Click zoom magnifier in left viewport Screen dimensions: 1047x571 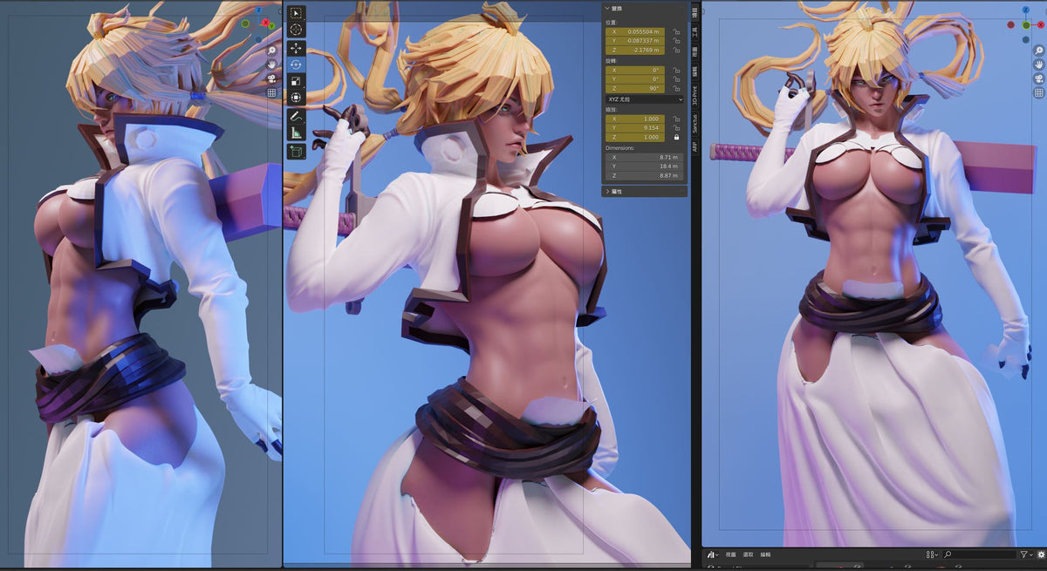pyautogui.click(x=271, y=51)
